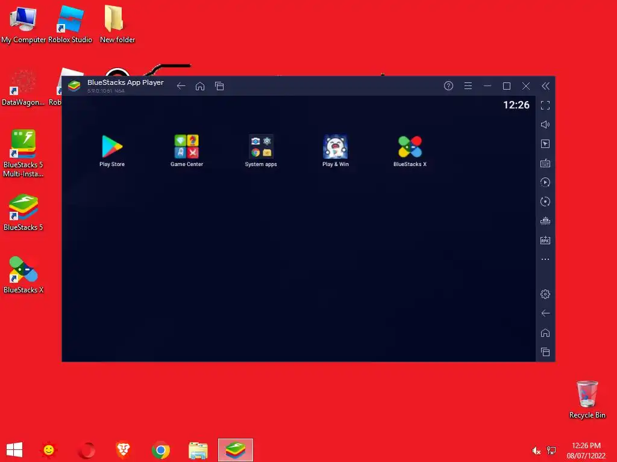Click the BlueStacks taskbar button
Image resolution: width=617 pixels, height=462 pixels.
236,450
